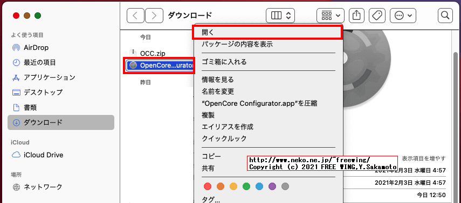Open アプリケーション folder in sidebar
The width and height of the screenshot is (461, 203).
pos(61,78)
